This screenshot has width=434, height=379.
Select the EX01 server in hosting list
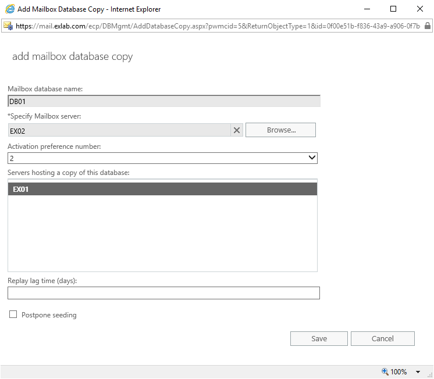(162, 189)
